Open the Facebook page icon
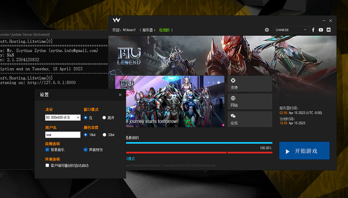Image resolution: width=348 pixels, height=198 pixels. (x=313, y=30)
